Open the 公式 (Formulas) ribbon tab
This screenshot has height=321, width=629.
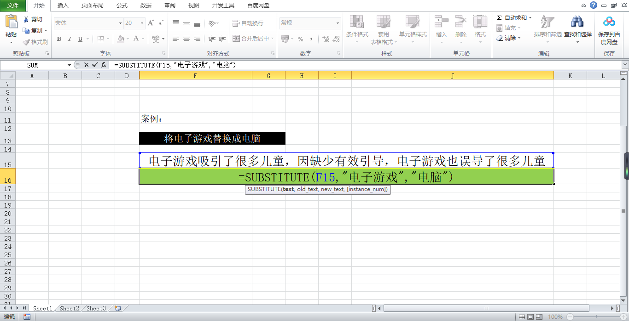click(x=122, y=6)
